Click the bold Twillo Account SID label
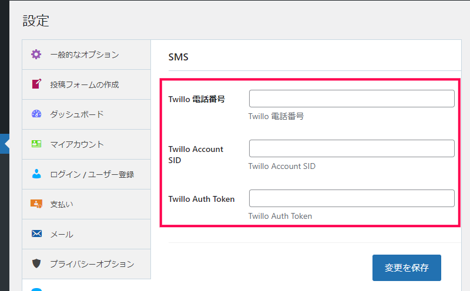Image resolution: width=470 pixels, height=291 pixels. 196,154
